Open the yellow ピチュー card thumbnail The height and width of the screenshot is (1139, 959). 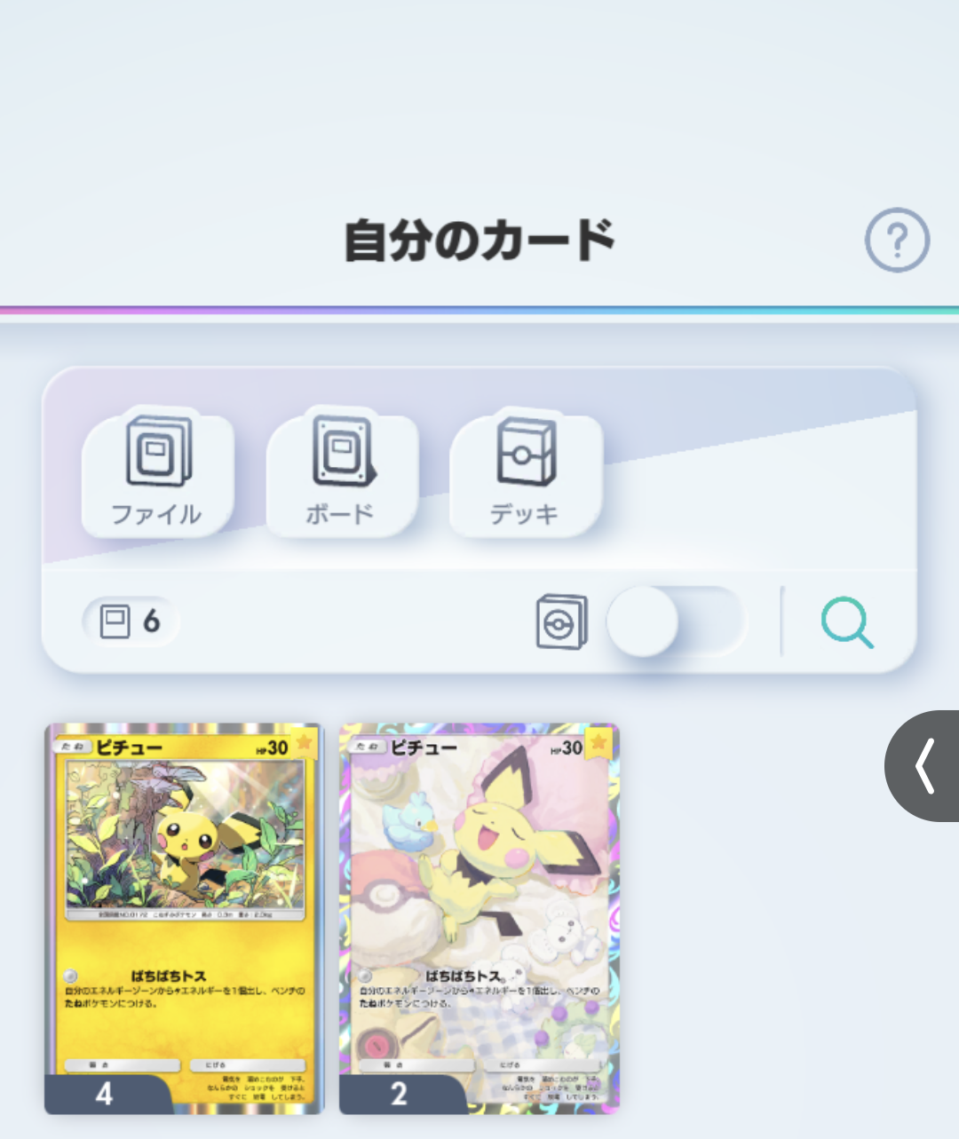[x=185, y=919]
